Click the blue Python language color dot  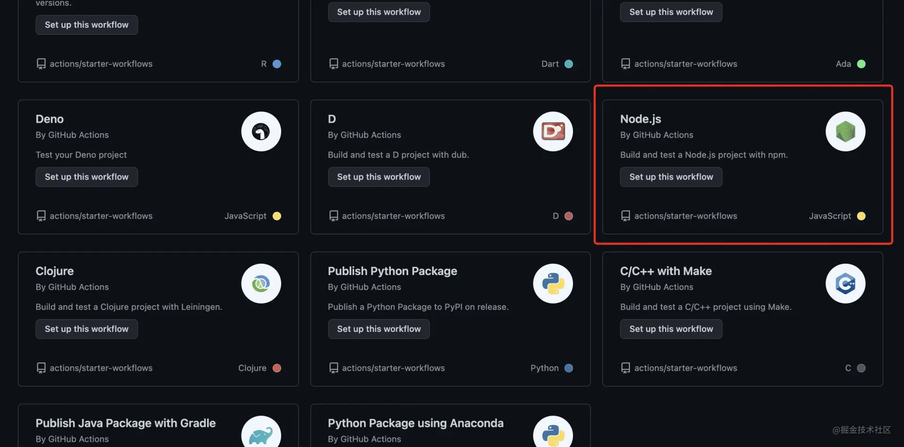pos(569,368)
